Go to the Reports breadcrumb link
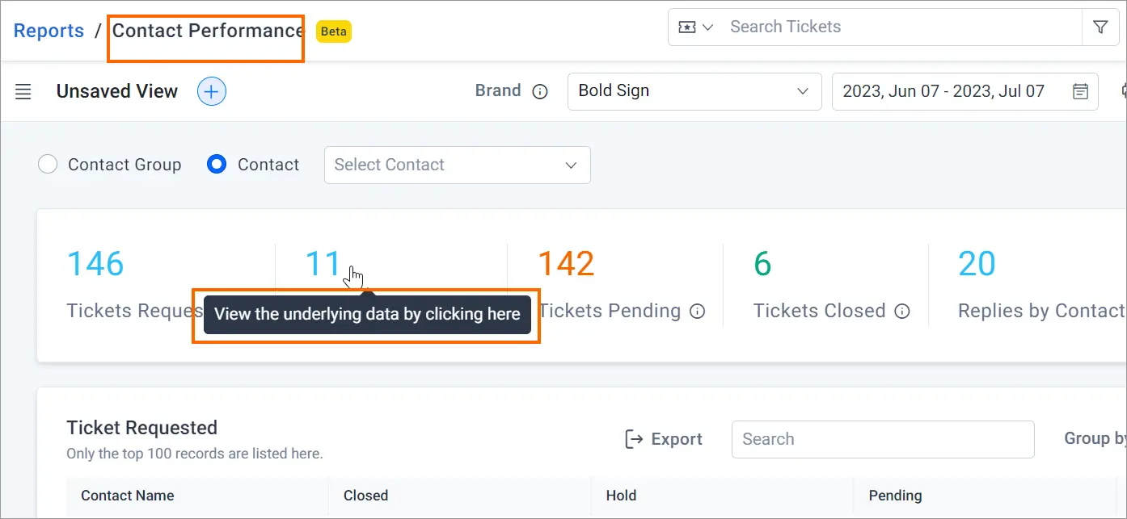The height and width of the screenshot is (519, 1127). [x=49, y=31]
